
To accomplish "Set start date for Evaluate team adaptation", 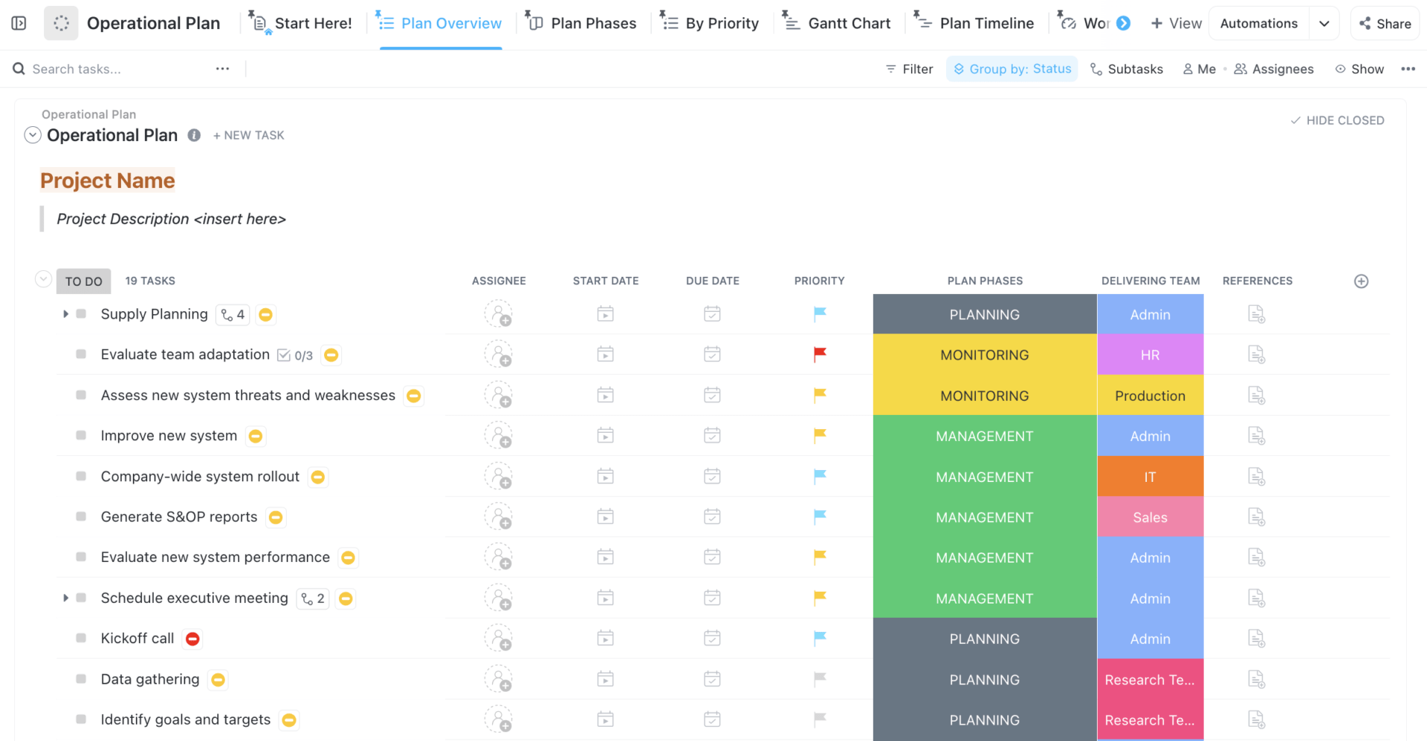I will tap(605, 355).
